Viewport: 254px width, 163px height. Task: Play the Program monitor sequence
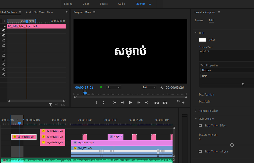[x=131, y=102]
